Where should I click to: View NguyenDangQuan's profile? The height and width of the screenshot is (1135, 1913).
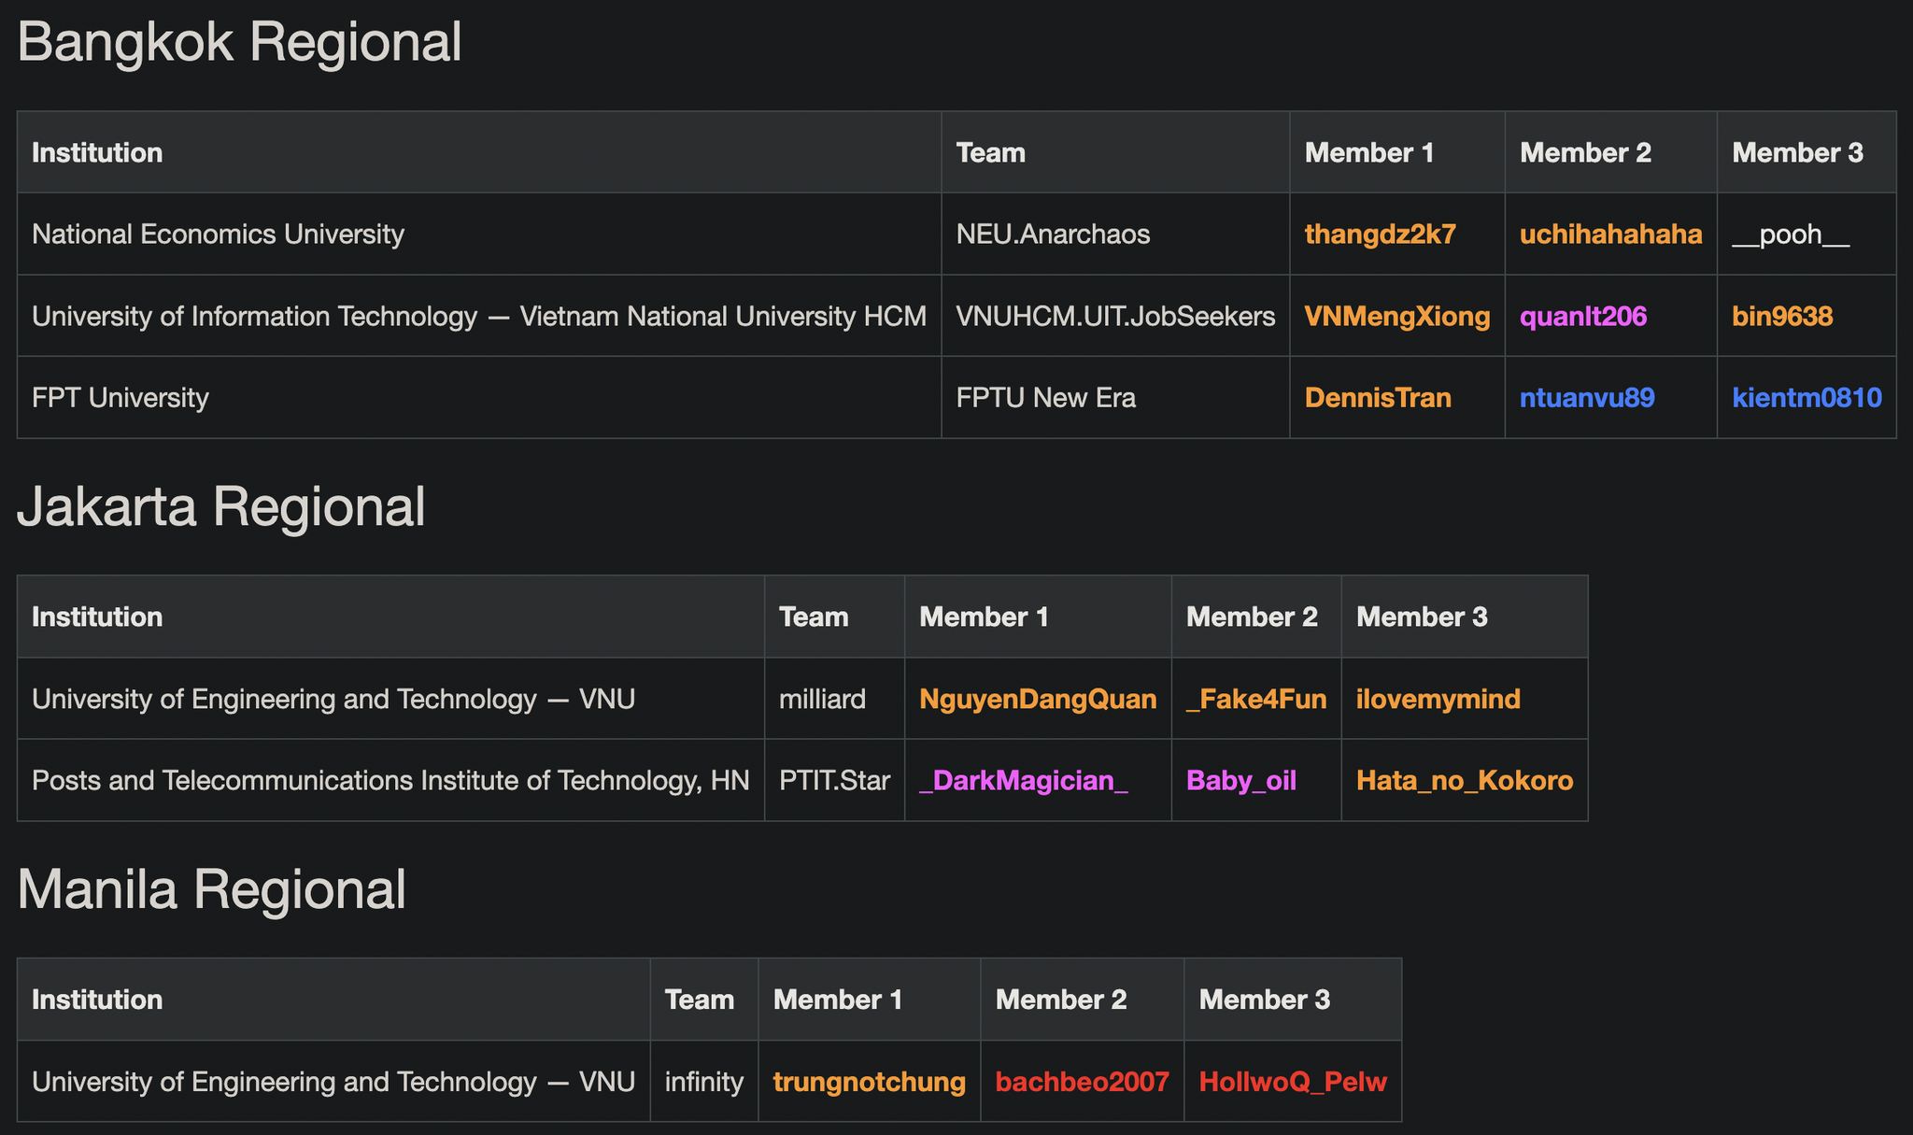[x=1037, y=699]
